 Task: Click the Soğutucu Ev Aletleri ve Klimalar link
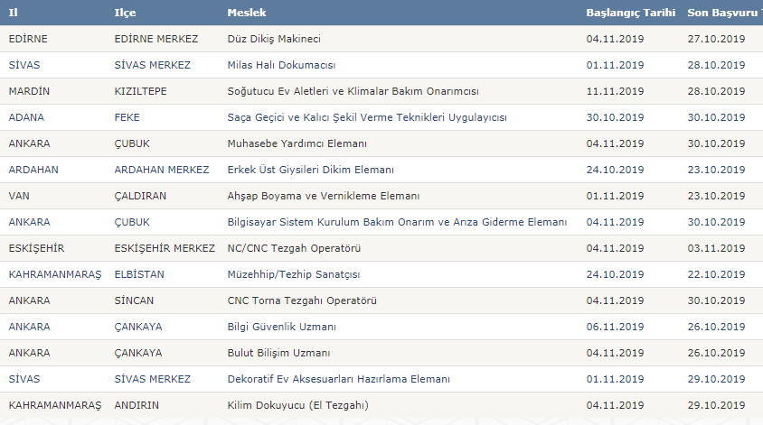(x=353, y=91)
